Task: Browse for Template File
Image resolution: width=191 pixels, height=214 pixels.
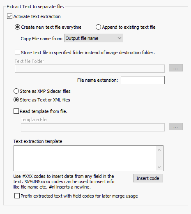Action: coord(176,127)
